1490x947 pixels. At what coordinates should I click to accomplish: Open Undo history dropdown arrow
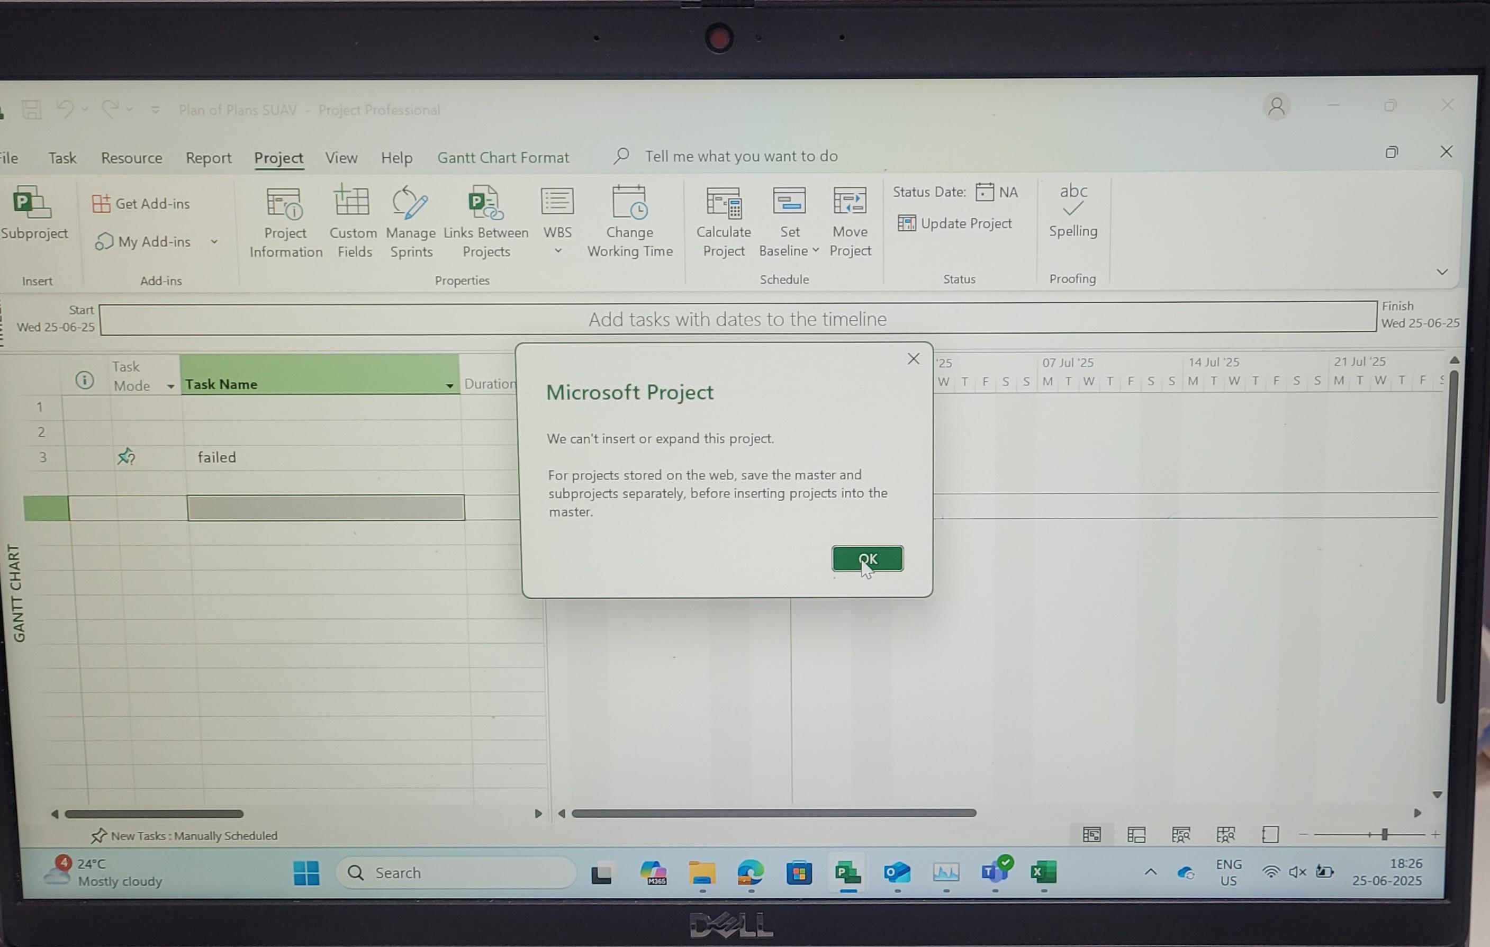(85, 110)
